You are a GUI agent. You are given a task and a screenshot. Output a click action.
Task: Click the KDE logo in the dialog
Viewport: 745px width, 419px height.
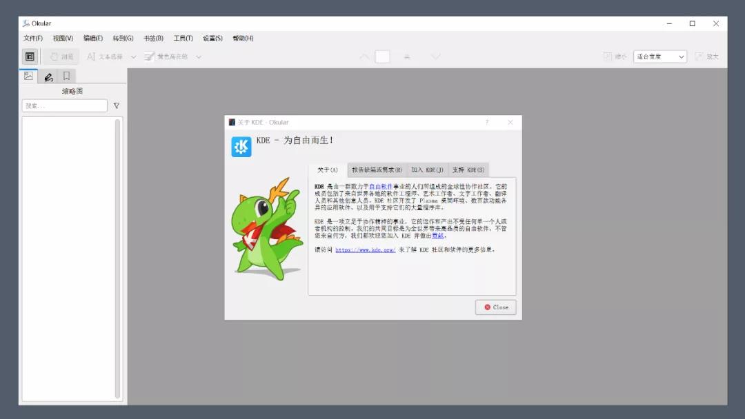tap(241, 146)
